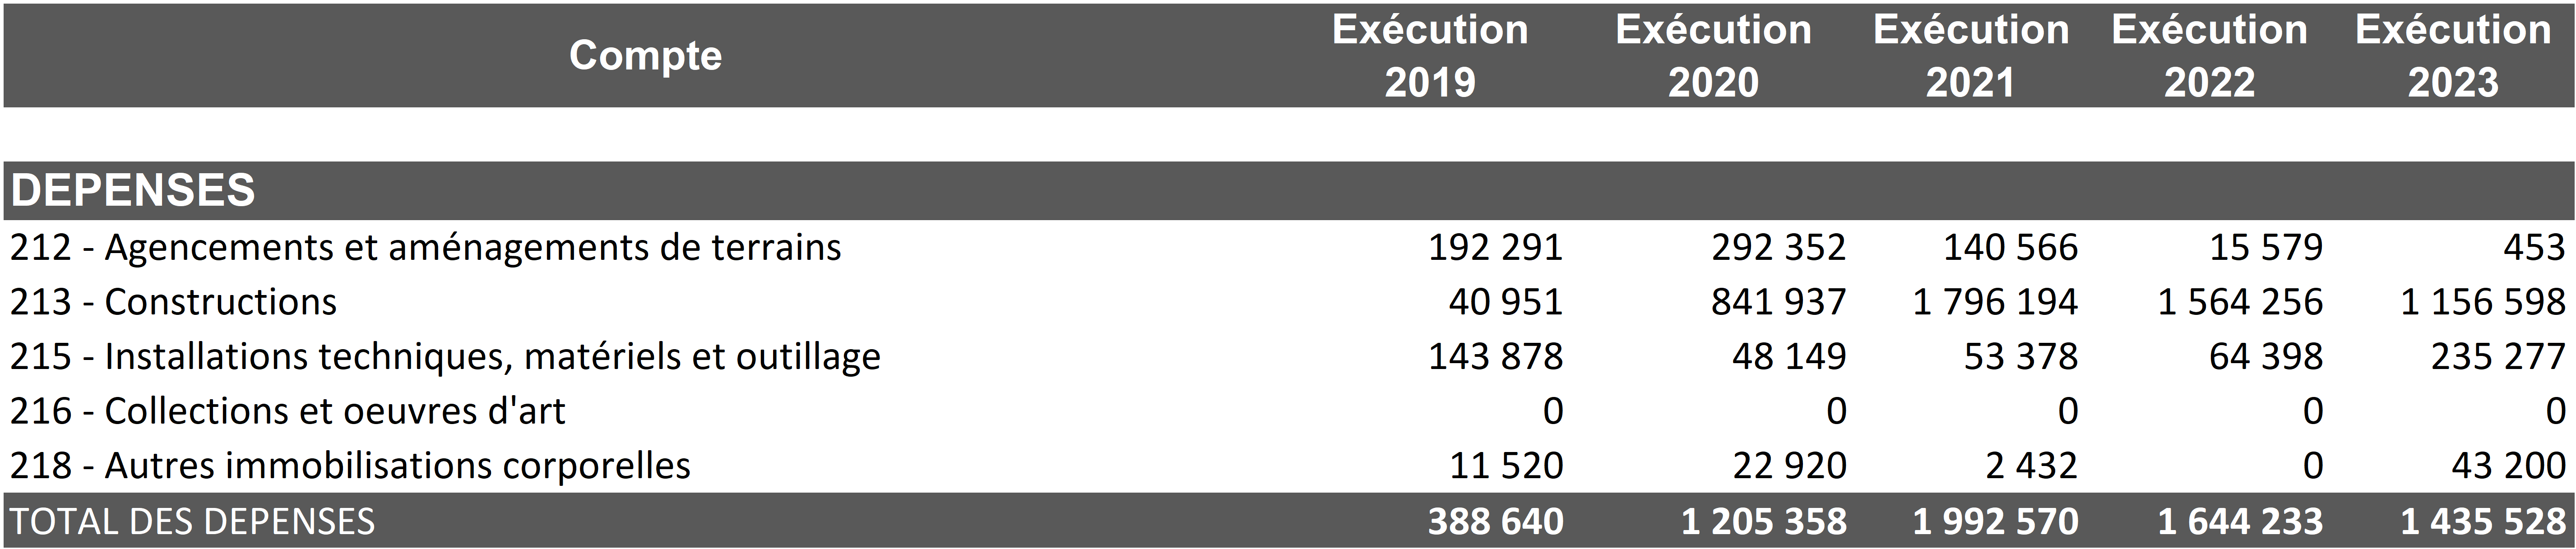Click the Compte column header

[x=645, y=56]
